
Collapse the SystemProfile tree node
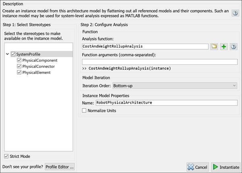(x=8, y=54)
